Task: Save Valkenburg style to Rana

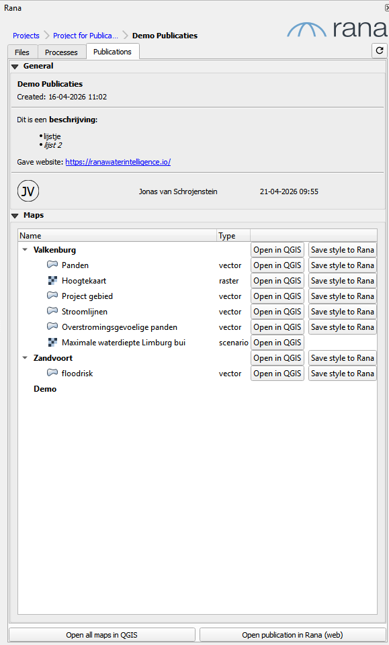Action: tap(343, 250)
